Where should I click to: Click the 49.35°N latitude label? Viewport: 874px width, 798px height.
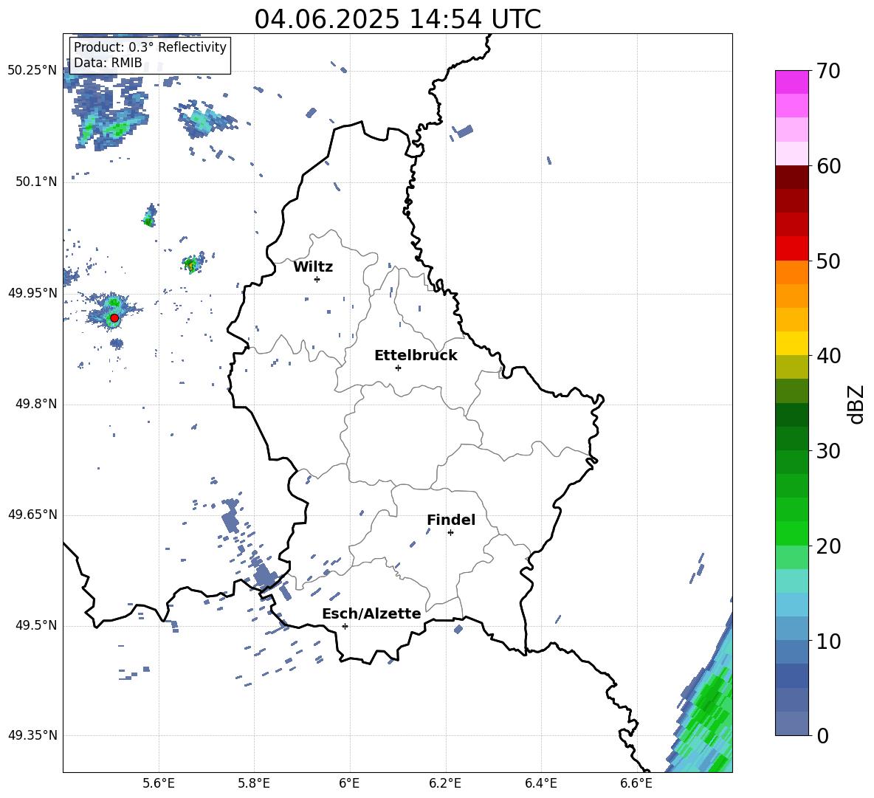coord(32,735)
